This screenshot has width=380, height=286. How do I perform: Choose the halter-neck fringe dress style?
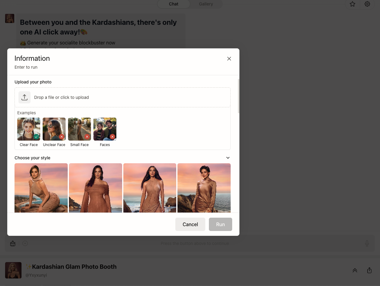(x=150, y=188)
